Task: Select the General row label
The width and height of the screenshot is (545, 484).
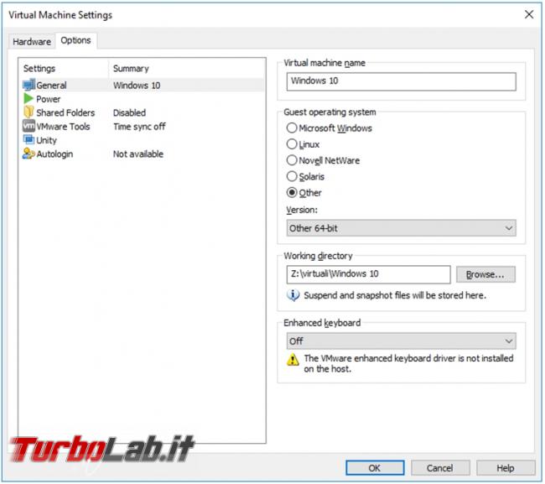Action: click(x=51, y=86)
